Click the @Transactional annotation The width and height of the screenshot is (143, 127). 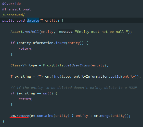(x=17, y=9)
